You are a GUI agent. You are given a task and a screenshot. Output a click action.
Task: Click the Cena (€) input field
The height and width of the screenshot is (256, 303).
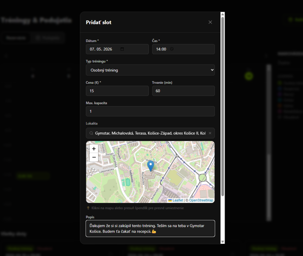(117, 91)
